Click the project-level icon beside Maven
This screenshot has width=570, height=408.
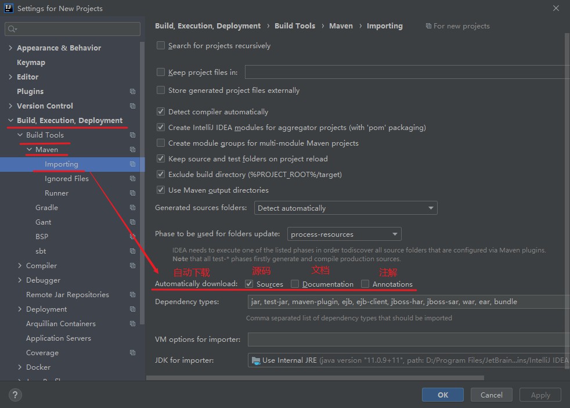tap(133, 149)
